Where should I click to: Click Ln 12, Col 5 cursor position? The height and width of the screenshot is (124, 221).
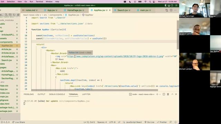tap(89, 122)
